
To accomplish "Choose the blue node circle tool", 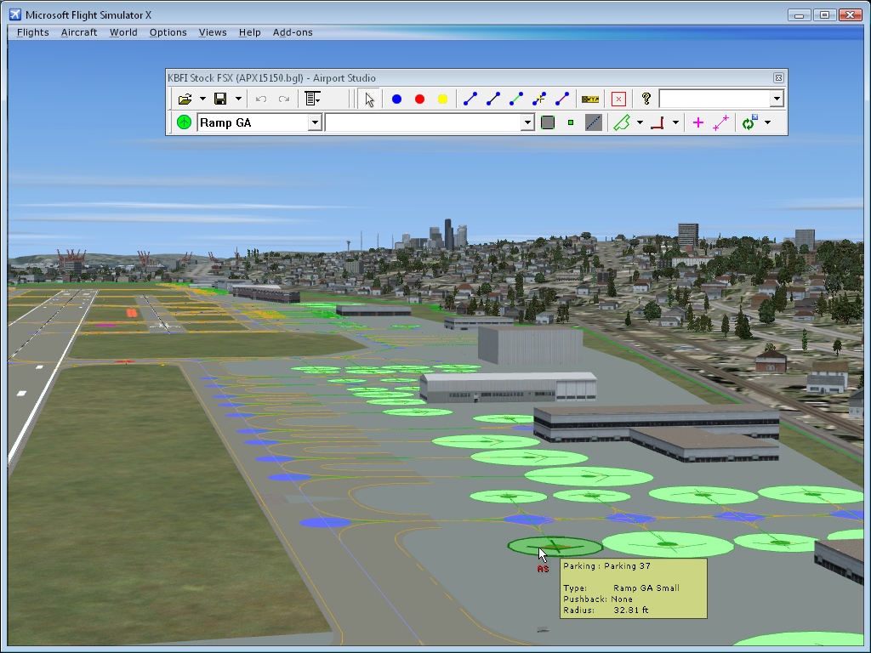I will [396, 99].
